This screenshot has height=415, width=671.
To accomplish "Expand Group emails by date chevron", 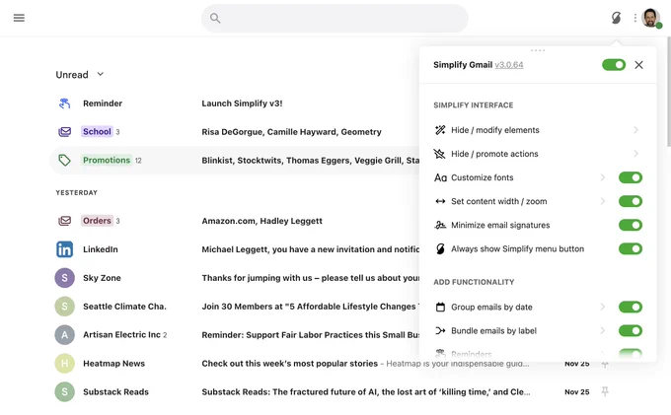I will tap(603, 307).
